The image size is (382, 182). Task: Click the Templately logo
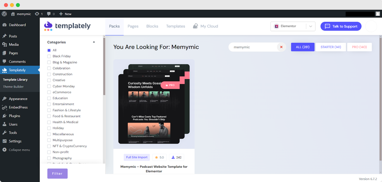coord(67,26)
